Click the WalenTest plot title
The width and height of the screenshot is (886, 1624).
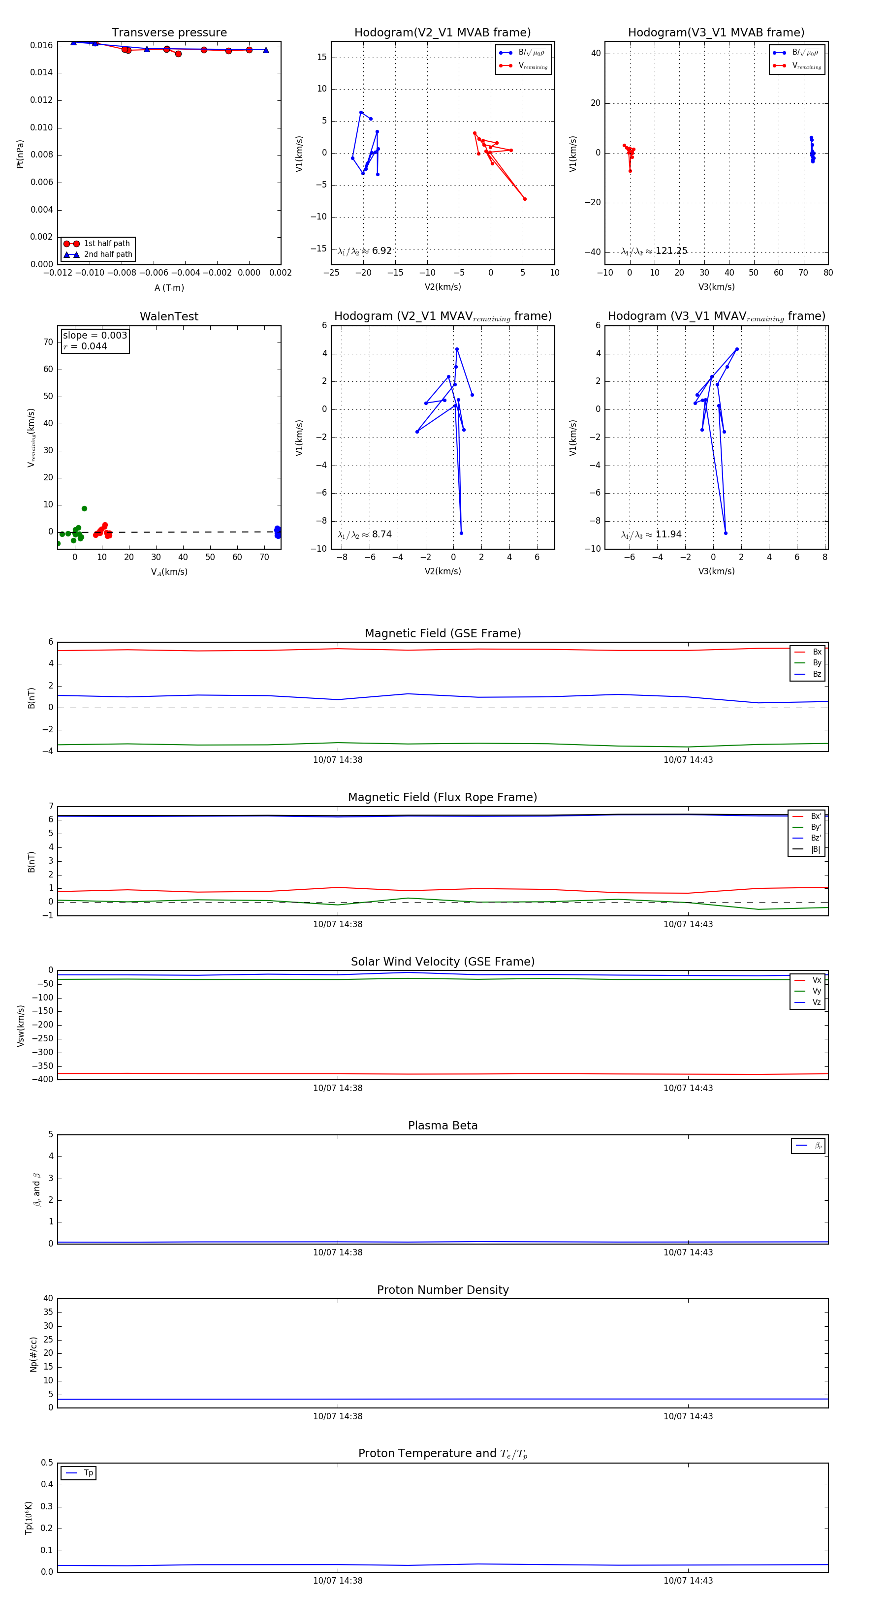169,316
